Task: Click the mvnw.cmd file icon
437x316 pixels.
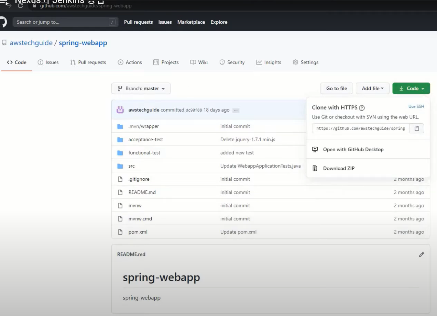Action: click(120, 219)
